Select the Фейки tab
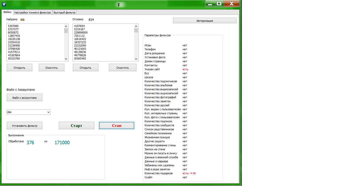This screenshot has width=342, height=192. [x=7, y=12]
